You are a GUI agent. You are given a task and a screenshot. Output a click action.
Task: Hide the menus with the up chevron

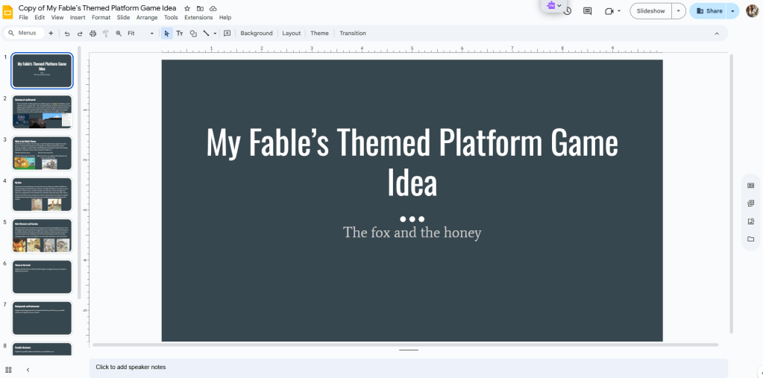[717, 34]
